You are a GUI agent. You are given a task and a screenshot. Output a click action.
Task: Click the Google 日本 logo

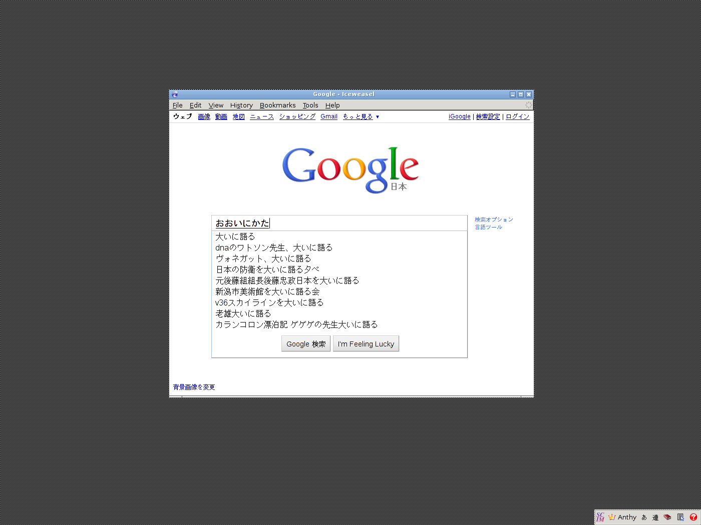[x=350, y=170]
